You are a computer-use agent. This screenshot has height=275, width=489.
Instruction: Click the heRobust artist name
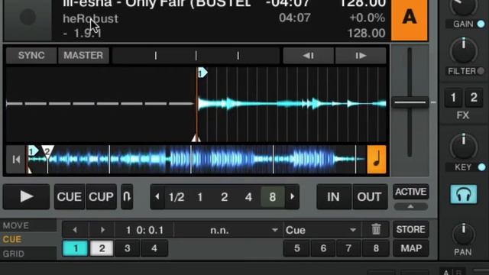click(x=90, y=18)
